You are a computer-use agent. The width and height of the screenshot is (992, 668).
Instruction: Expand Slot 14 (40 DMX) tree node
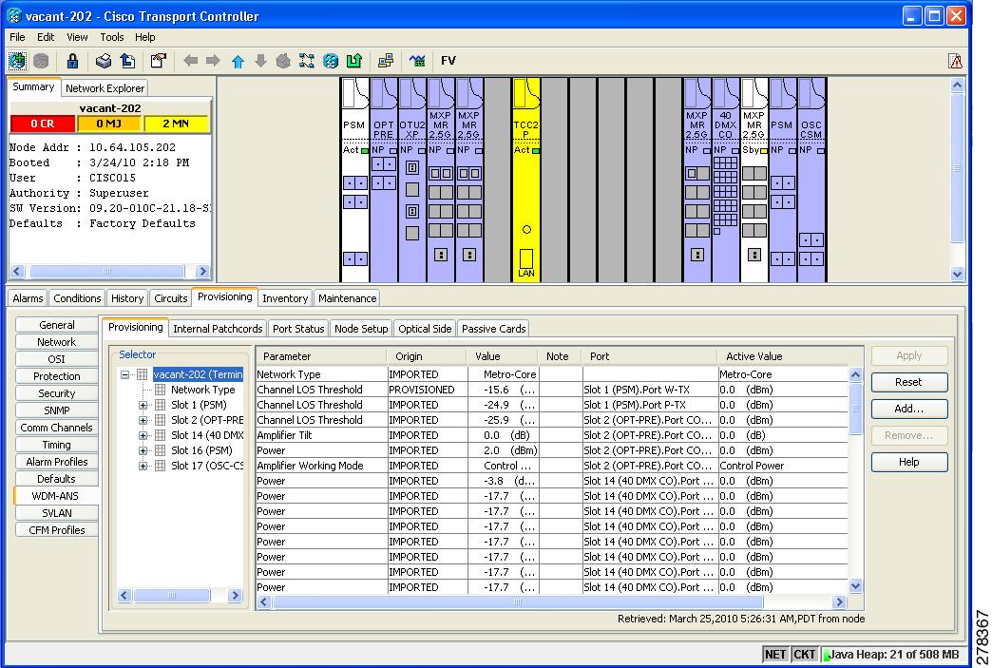[x=143, y=435]
